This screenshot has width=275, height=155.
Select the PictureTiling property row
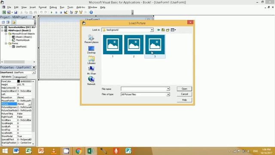coord(16,114)
